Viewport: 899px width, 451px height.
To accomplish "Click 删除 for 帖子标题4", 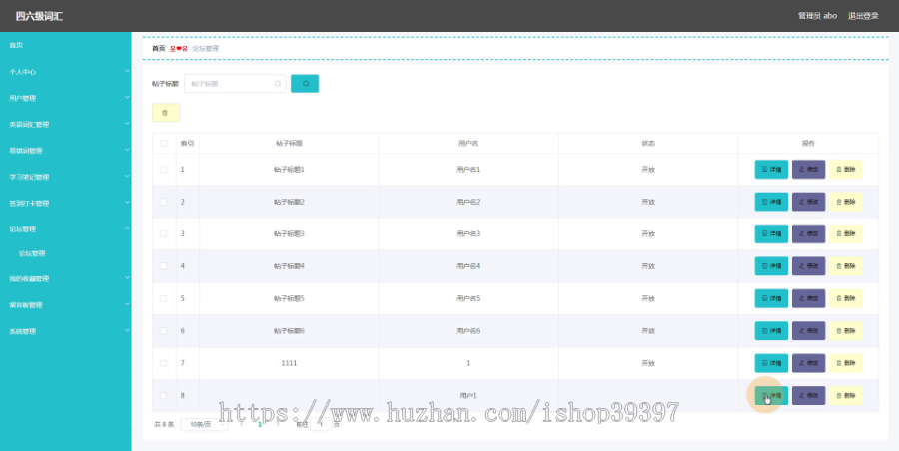I will (x=846, y=266).
